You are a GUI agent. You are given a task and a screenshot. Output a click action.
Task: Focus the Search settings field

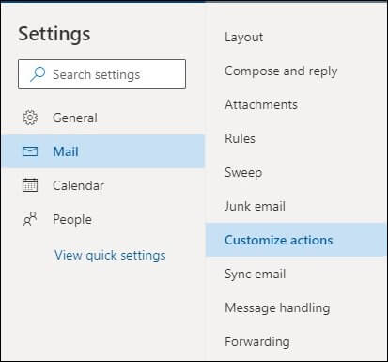tap(101, 74)
